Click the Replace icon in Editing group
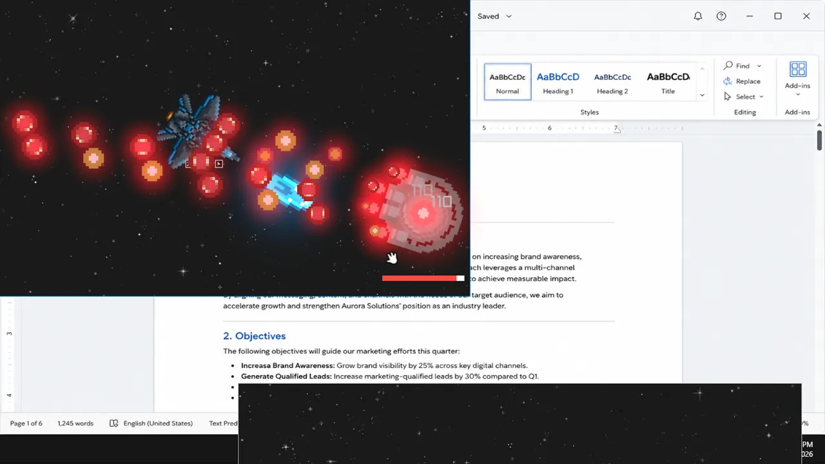 [x=728, y=81]
